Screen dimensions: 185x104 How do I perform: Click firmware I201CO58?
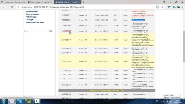[x=66, y=85]
